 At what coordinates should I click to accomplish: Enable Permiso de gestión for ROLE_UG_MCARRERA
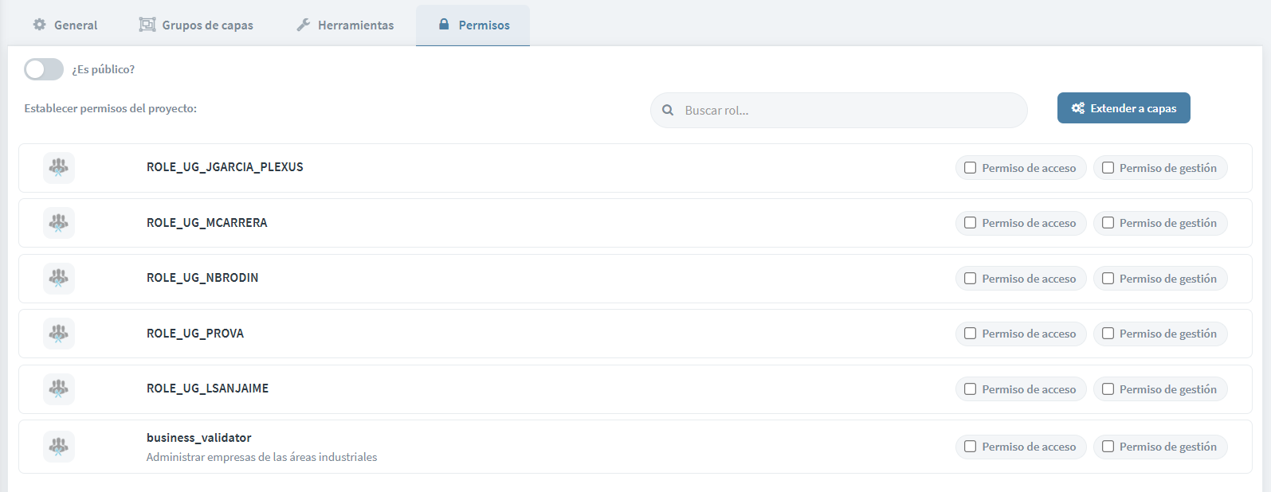tap(1108, 223)
